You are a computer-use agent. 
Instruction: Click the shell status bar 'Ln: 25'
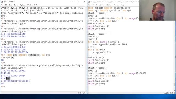point(79,93)
